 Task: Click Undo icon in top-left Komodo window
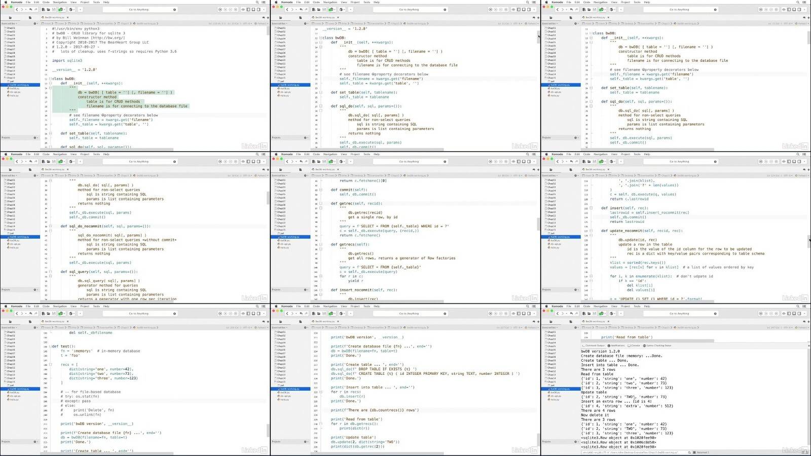click(x=30, y=10)
